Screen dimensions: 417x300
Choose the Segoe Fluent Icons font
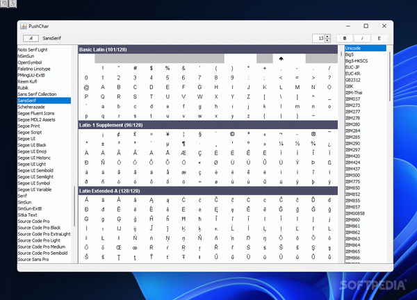tap(36, 113)
